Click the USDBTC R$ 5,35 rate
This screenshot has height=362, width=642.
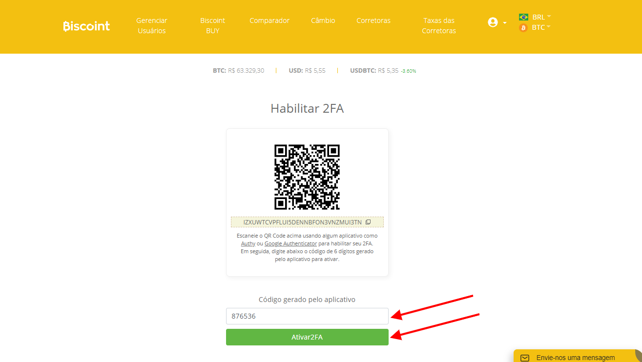(374, 71)
